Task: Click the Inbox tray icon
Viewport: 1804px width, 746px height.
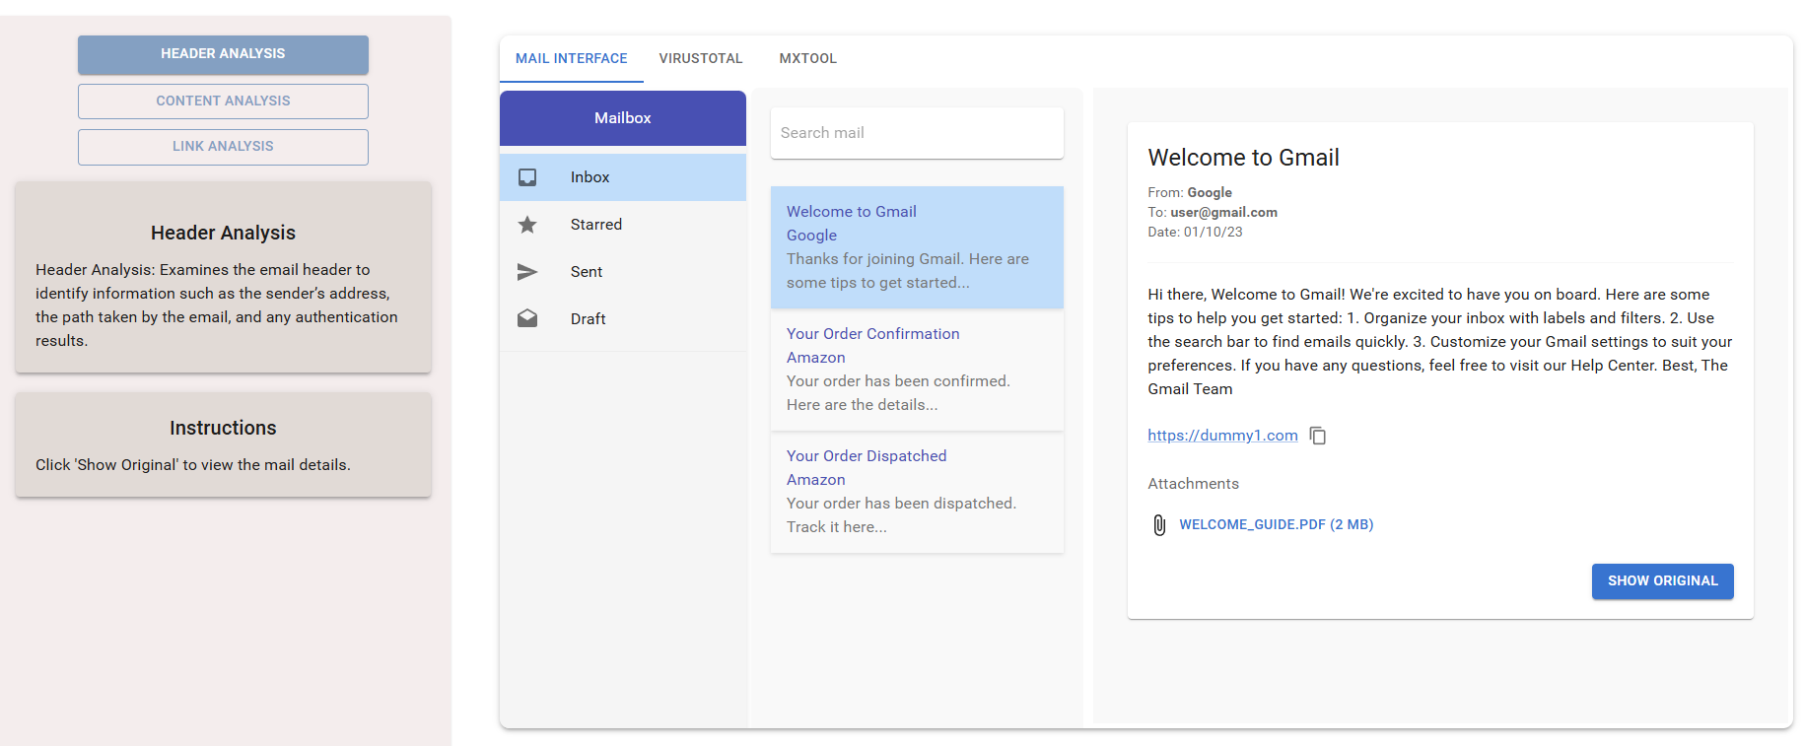Action: [x=527, y=177]
